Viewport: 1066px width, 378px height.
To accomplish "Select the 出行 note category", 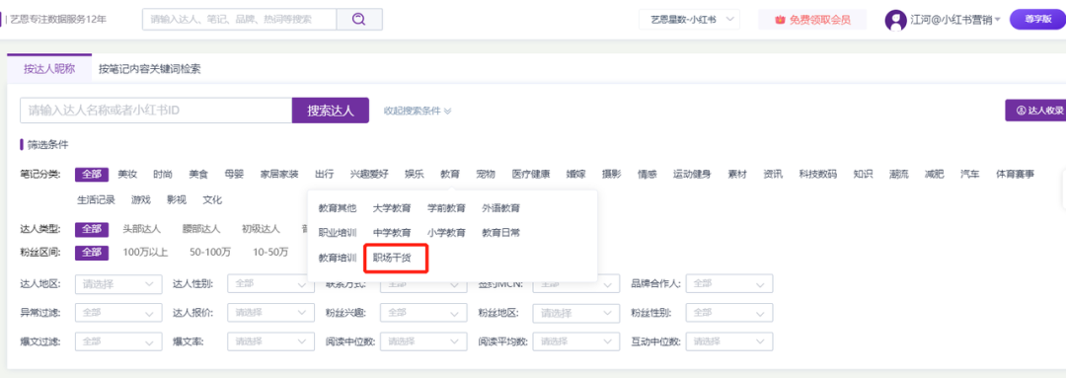I will click(325, 174).
